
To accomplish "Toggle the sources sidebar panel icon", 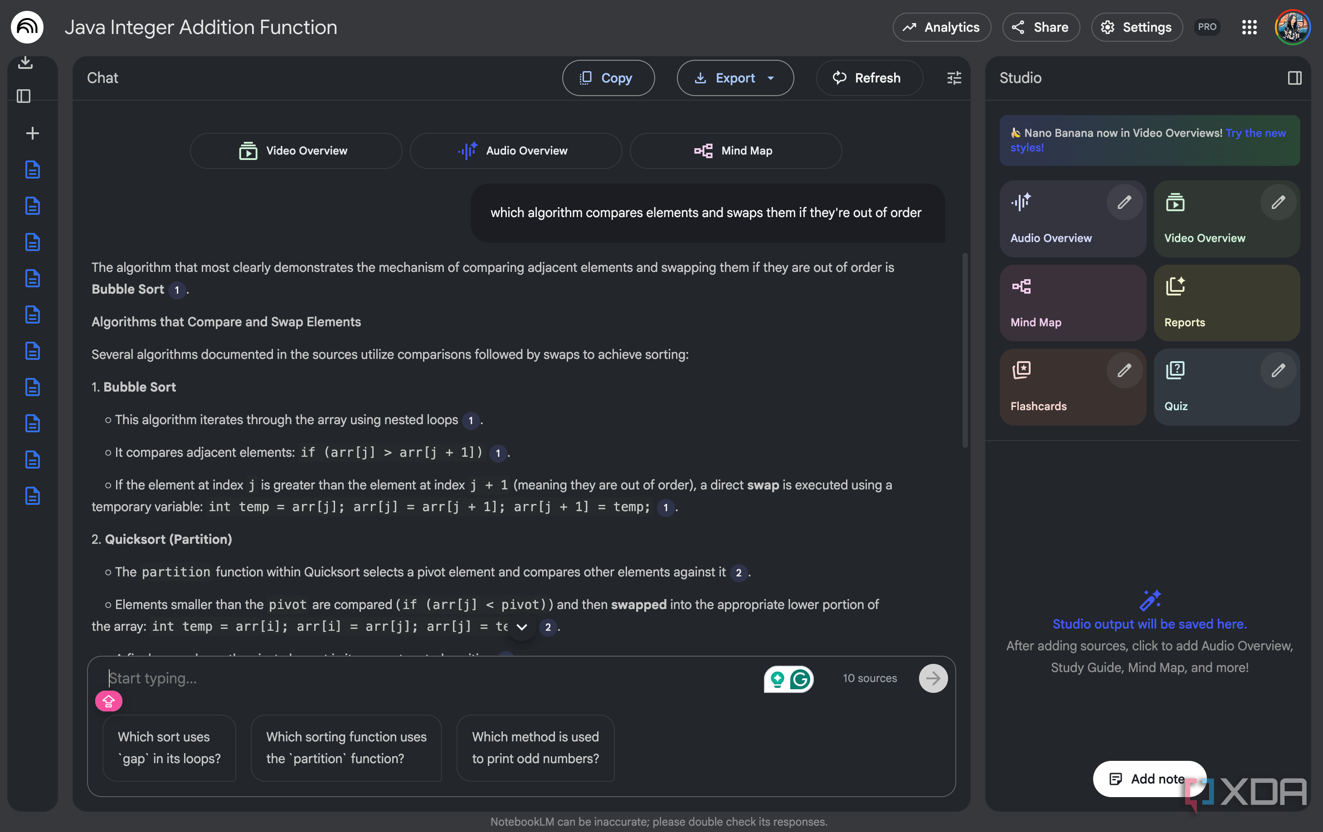I will coord(24,96).
